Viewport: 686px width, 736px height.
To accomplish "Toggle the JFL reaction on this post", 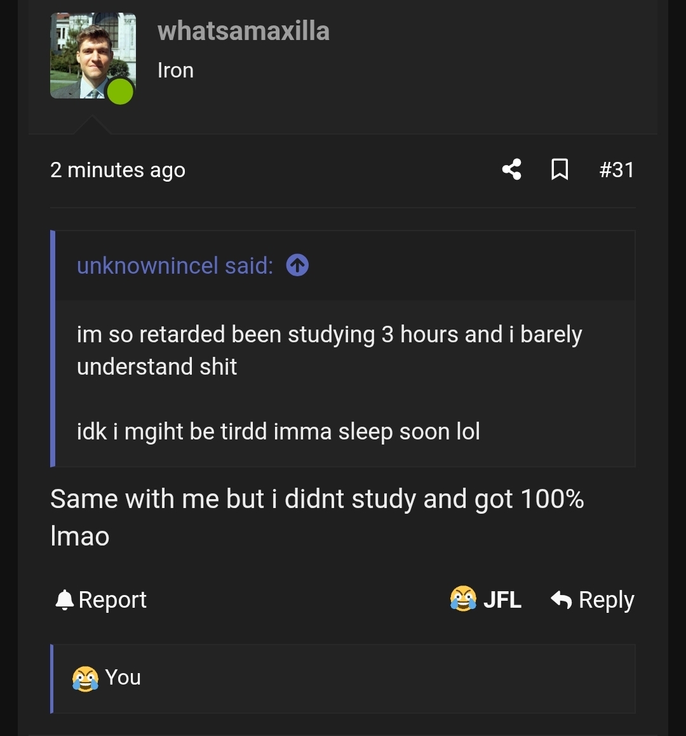I will [502, 599].
